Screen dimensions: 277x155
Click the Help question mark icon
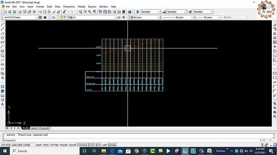pos(129,12)
